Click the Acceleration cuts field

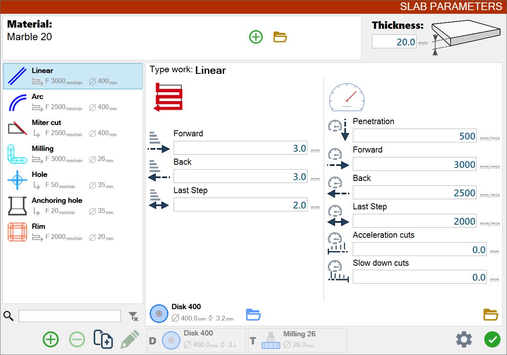420,250
